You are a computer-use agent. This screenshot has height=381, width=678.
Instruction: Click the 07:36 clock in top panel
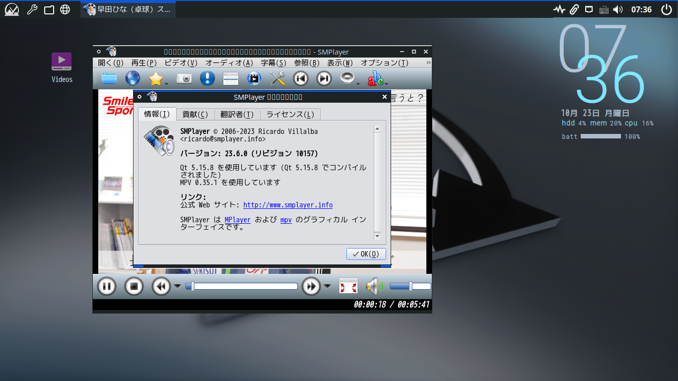[641, 9]
